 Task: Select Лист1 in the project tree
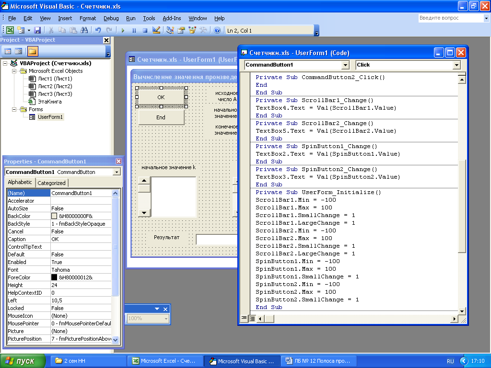point(55,79)
